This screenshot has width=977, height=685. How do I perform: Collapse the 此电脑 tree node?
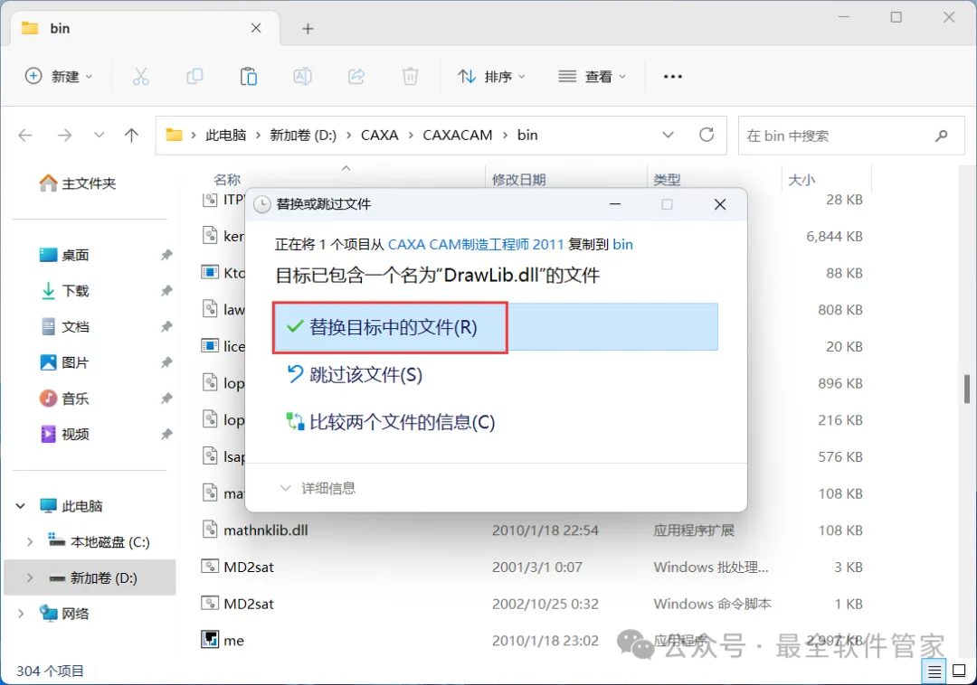21,506
